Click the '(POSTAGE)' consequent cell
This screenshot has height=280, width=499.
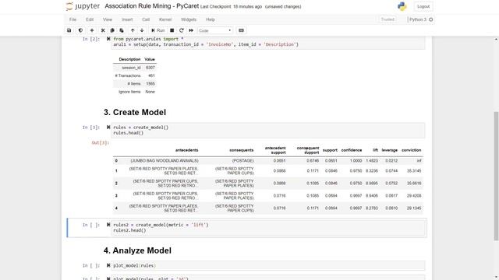pyautogui.click(x=242, y=161)
